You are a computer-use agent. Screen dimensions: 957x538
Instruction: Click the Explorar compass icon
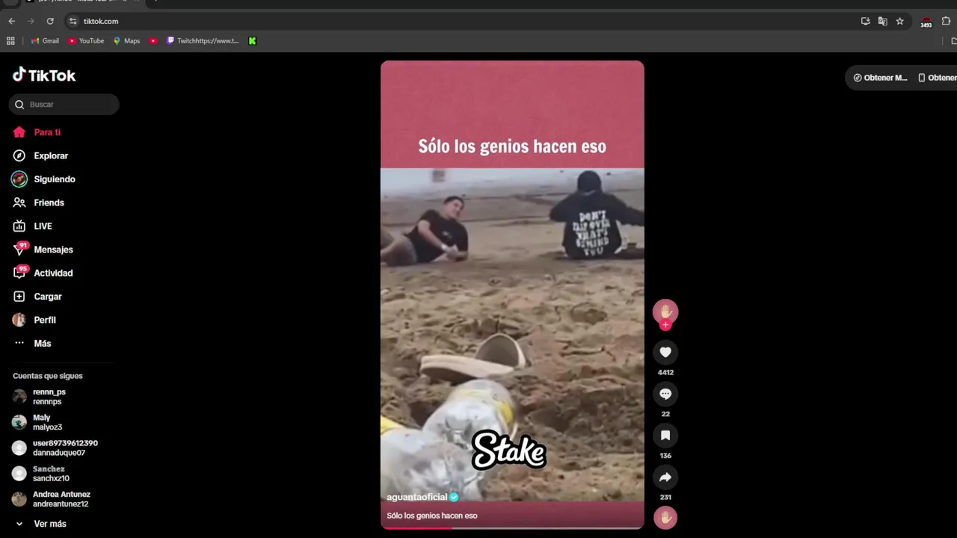pos(19,155)
